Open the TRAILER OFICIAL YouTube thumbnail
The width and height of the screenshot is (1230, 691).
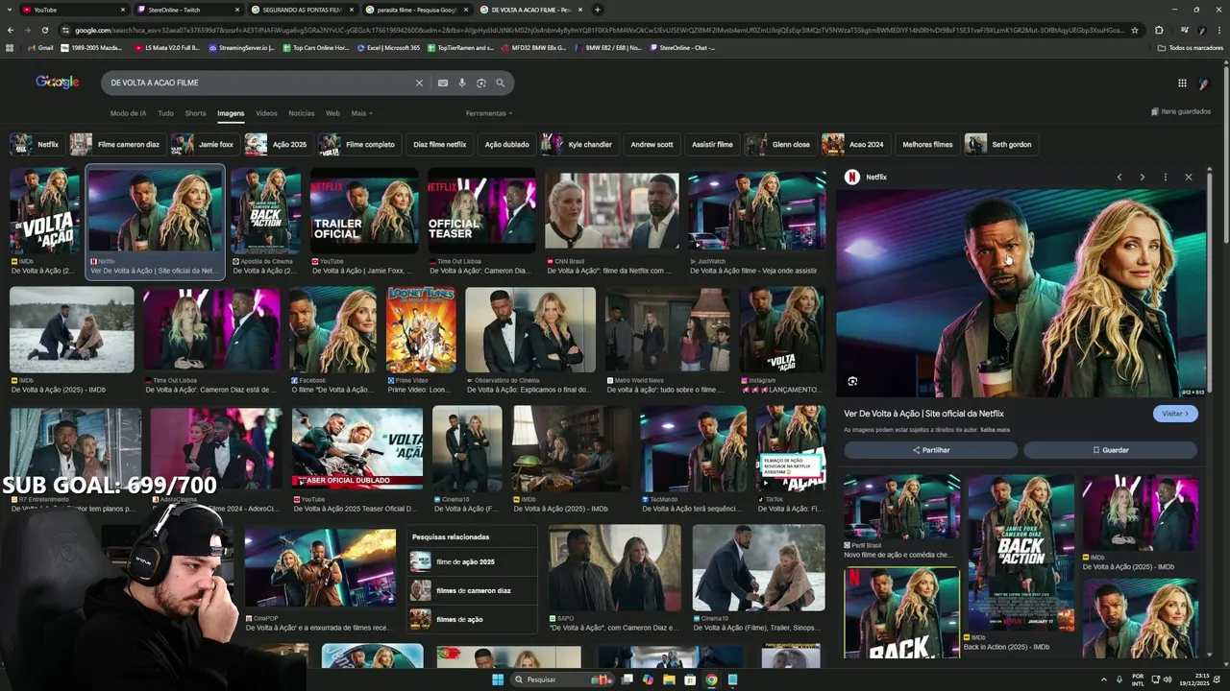tap(364, 209)
